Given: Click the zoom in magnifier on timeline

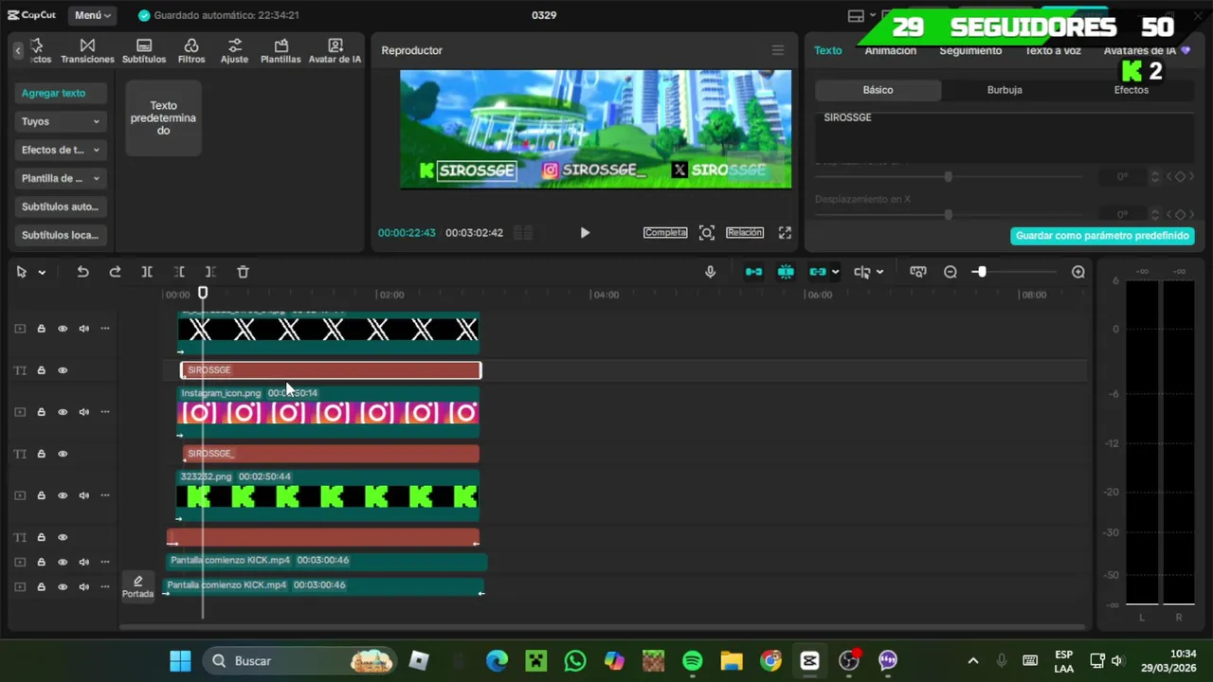Looking at the screenshot, I should coord(1078,272).
